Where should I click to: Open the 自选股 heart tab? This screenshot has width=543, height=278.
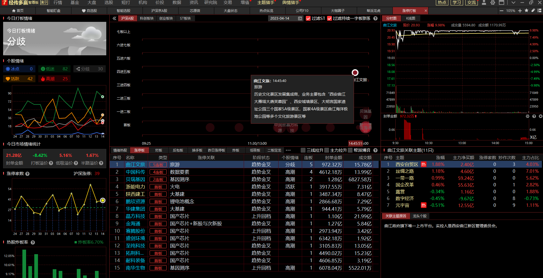[90, 11]
